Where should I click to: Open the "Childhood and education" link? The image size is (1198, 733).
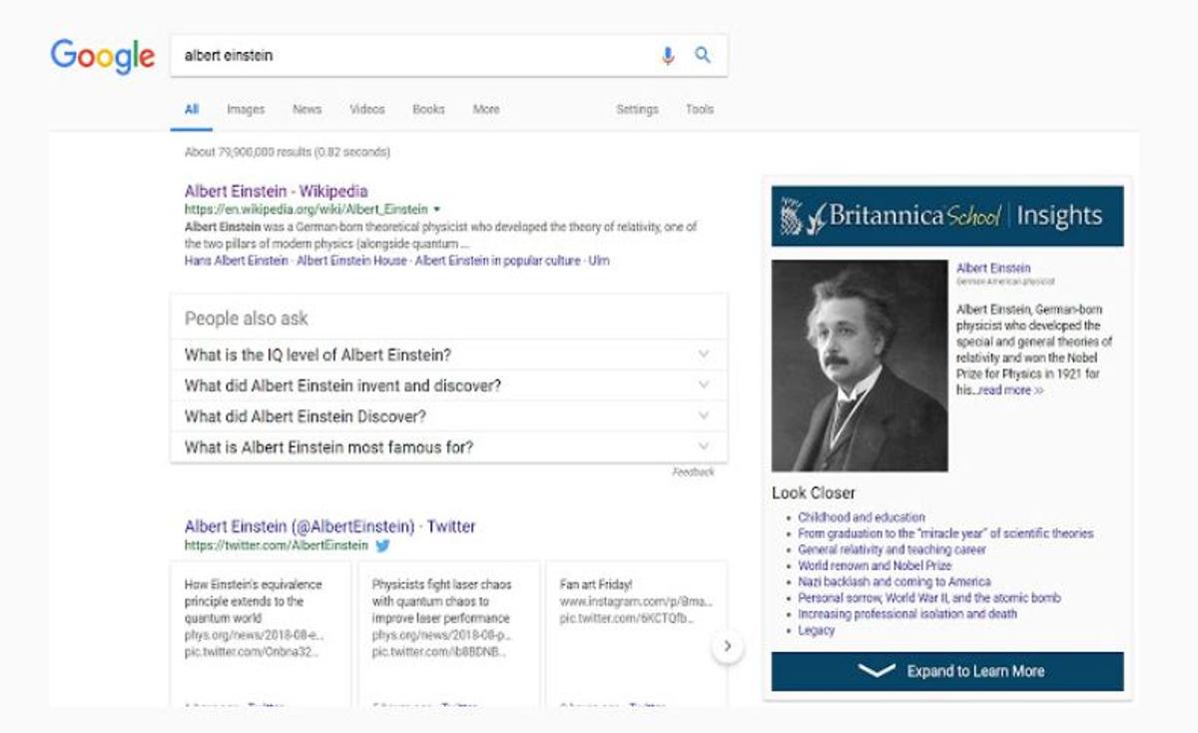[x=861, y=517]
